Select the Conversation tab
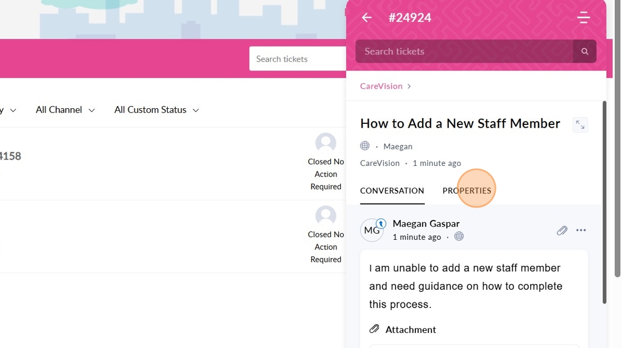622x348 pixels. 392,190
